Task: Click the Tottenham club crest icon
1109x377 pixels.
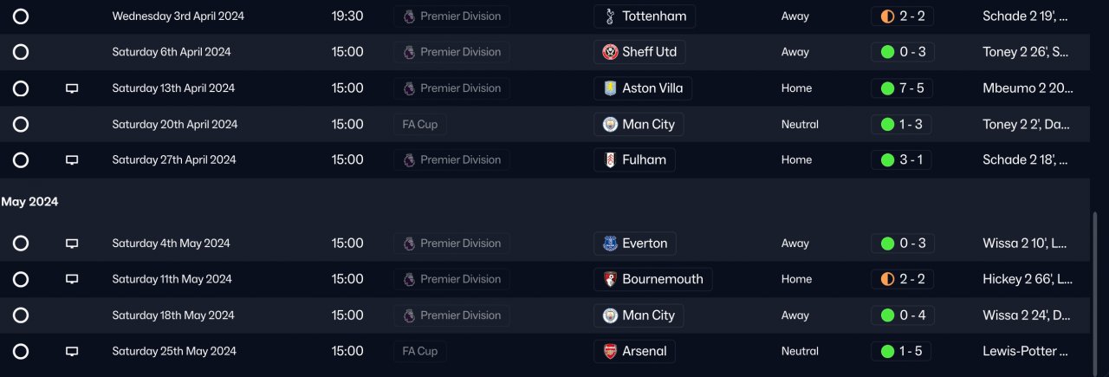Action: [611, 16]
